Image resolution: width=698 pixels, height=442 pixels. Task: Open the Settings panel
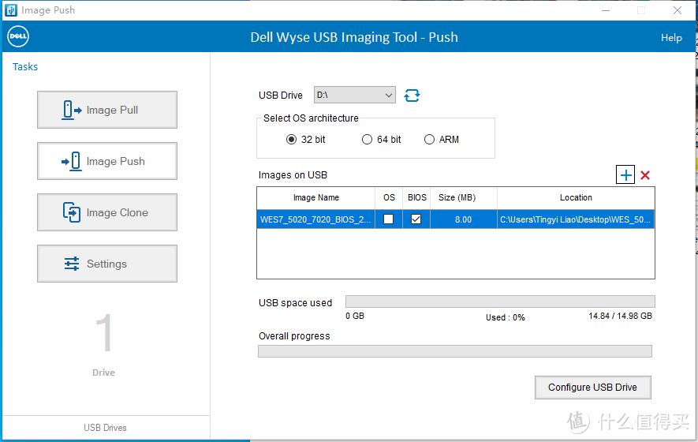(x=107, y=264)
